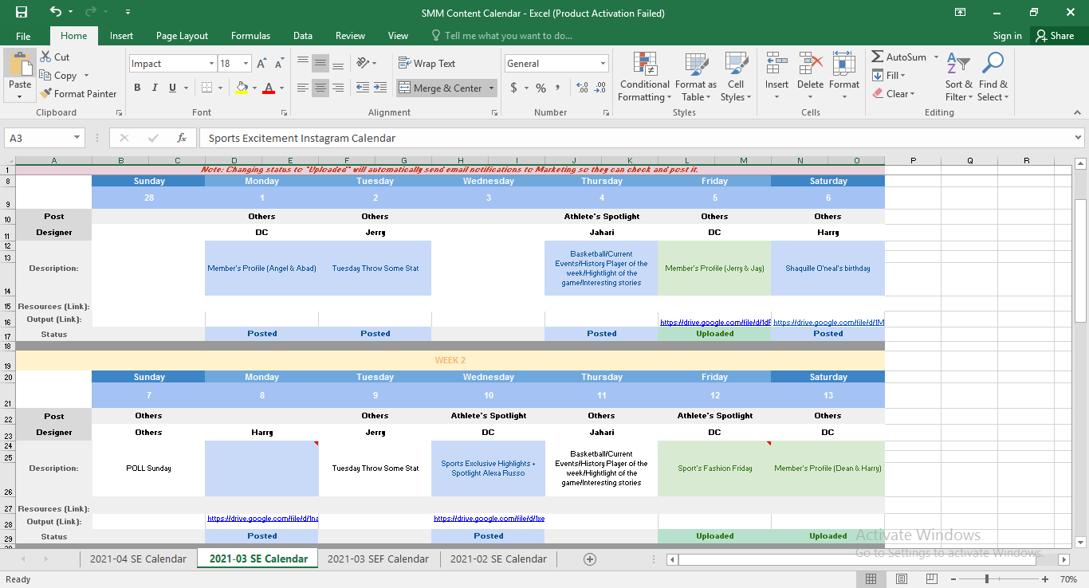Open the 2021-02 SE Calendar sheet

498,559
